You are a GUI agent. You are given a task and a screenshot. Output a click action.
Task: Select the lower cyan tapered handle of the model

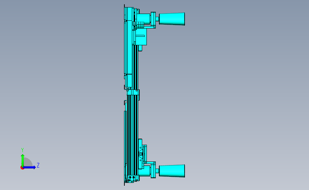(172, 171)
